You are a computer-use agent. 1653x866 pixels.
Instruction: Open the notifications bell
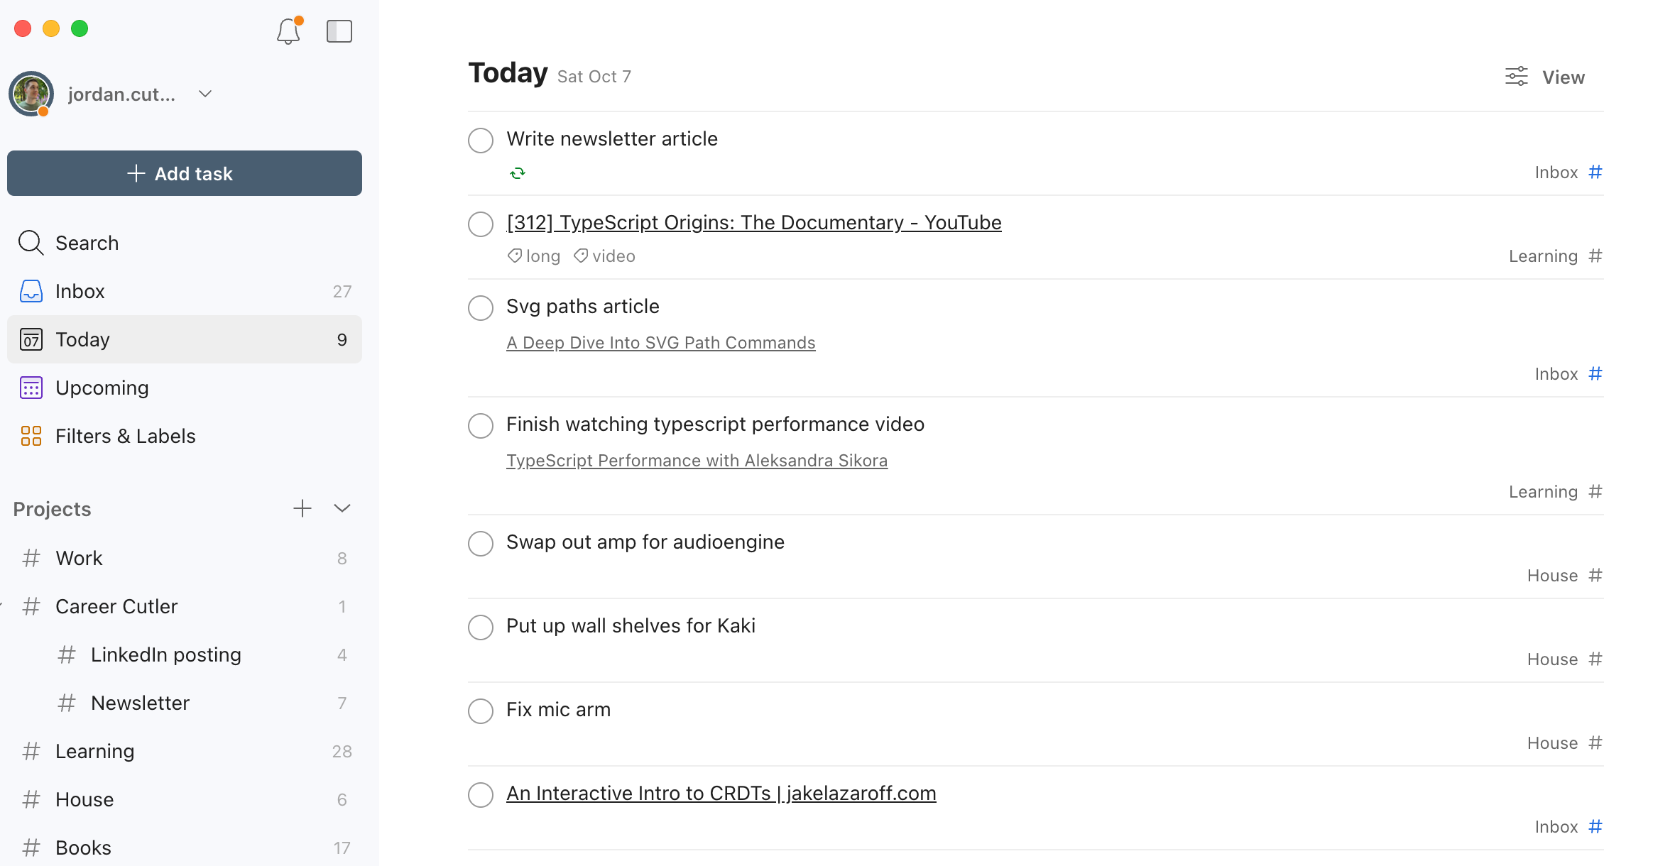point(288,31)
